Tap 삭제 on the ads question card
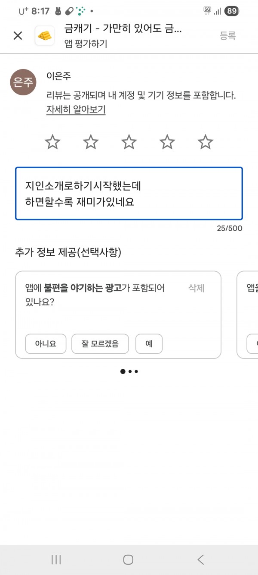 (x=197, y=288)
